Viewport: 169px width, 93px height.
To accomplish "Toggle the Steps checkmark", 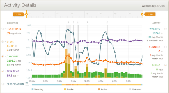I will tap(3, 42).
